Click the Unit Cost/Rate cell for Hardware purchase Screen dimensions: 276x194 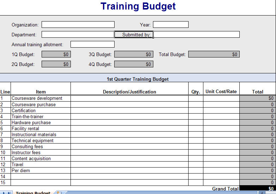(x=221, y=122)
